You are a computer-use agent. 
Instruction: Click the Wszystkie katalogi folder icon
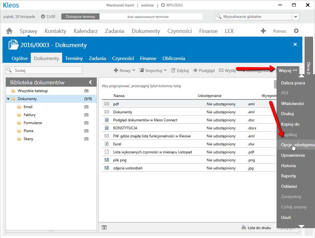click(x=13, y=91)
